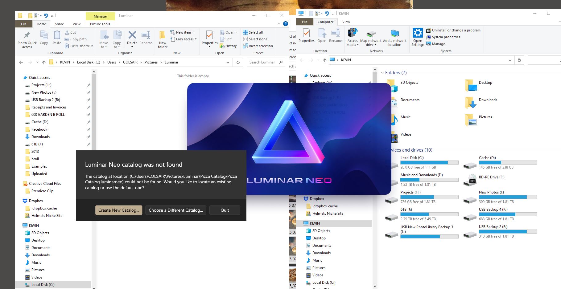Open Desktop folder in KEVIN window content

479,85
